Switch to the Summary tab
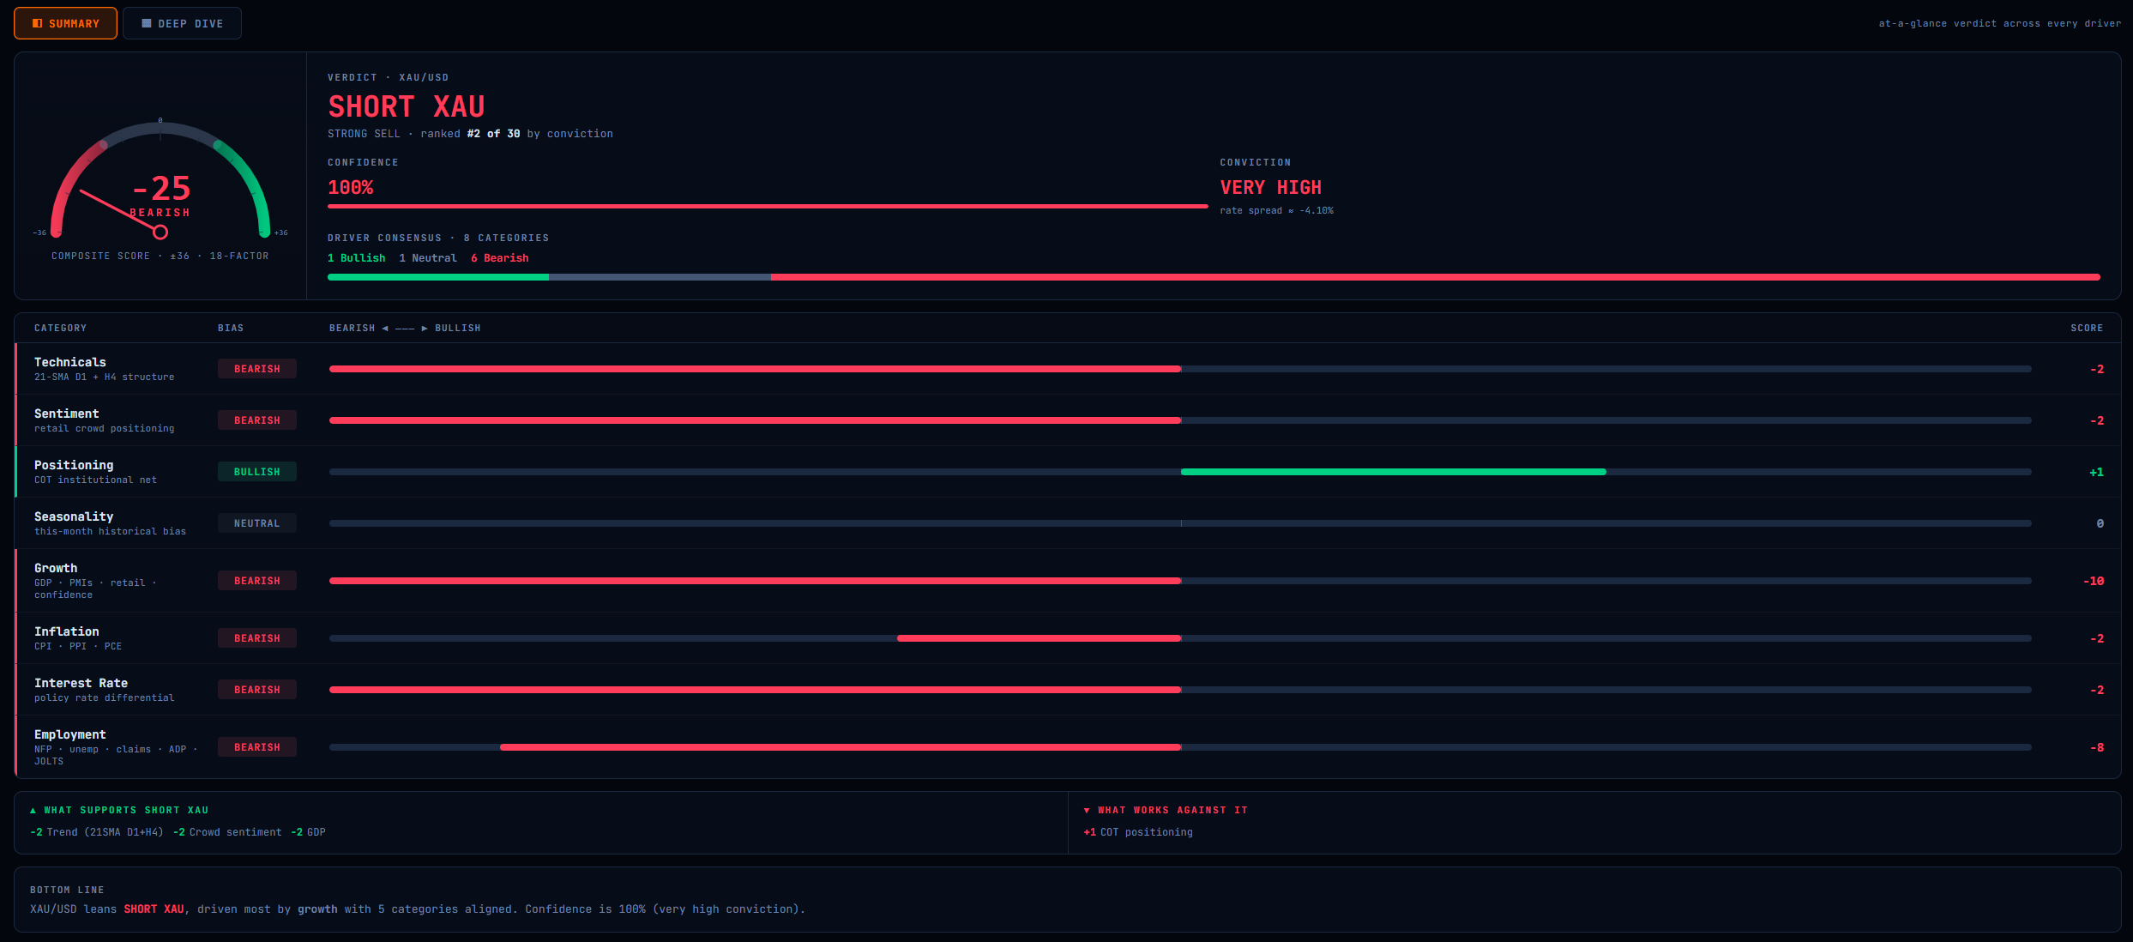2133x942 pixels. 65,23
